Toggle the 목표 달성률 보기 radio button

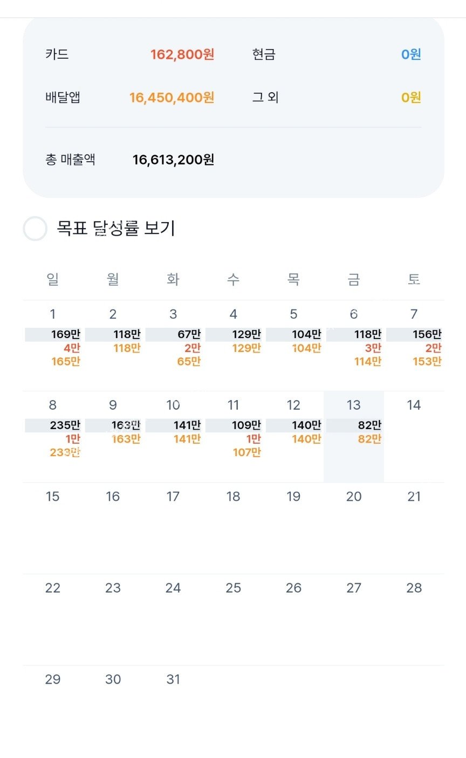(35, 229)
